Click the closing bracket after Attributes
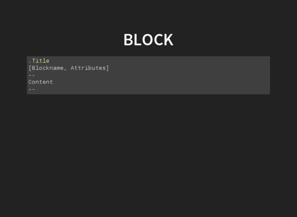This screenshot has width=297, height=217. 107,68
